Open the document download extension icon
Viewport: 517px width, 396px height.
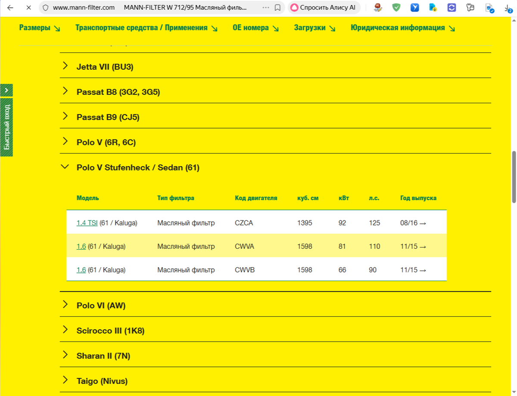(433, 8)
